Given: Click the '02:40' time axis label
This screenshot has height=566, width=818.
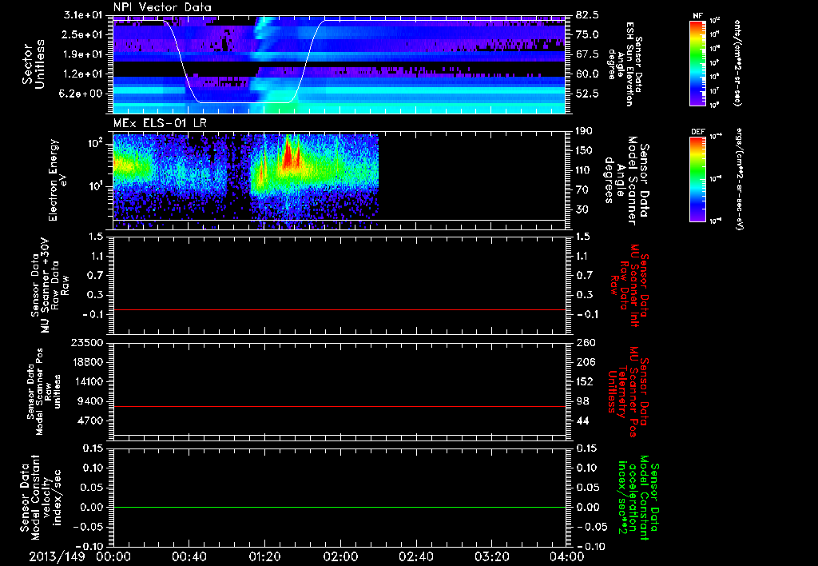Looking at the screenshot, I should 415,556.
